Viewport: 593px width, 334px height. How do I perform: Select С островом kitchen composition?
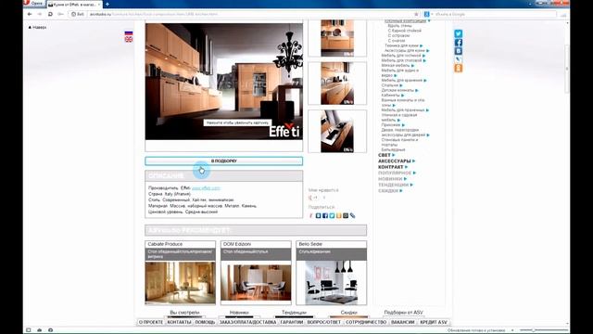(x=398, y=35)
